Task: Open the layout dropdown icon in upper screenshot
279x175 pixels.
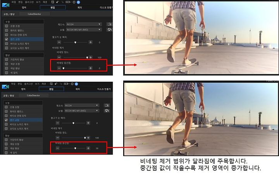Action: coord(68,2)
